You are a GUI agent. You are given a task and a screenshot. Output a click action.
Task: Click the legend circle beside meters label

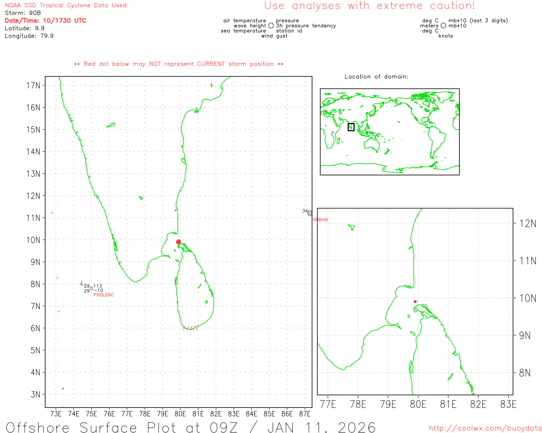[443, 26]
